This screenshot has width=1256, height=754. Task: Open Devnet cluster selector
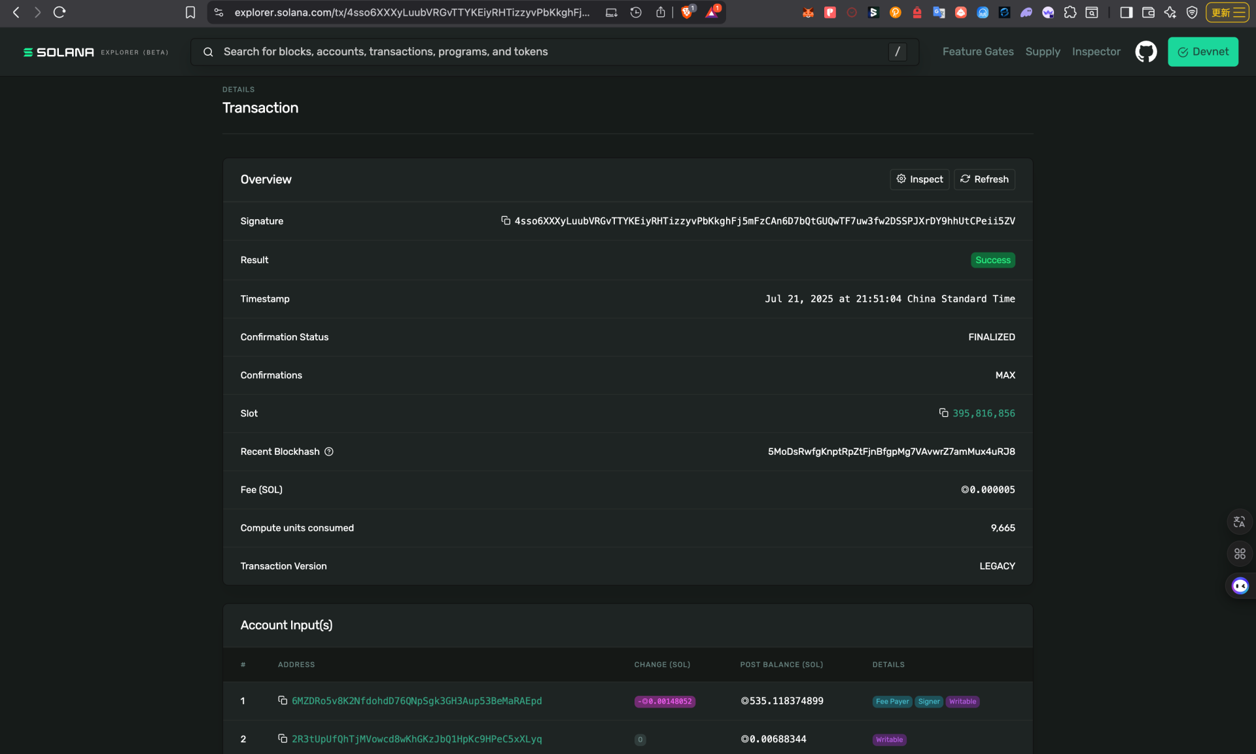coord(1203,52)
